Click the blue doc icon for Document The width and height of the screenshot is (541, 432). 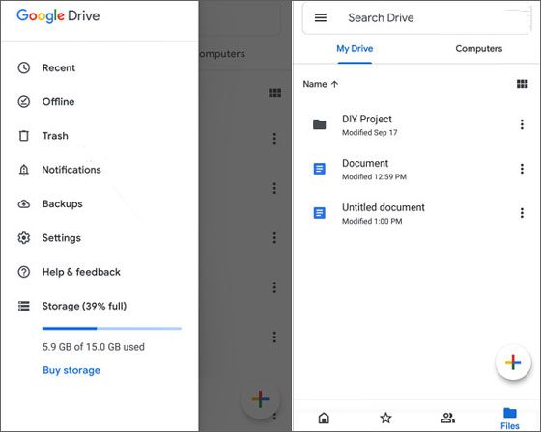pyautogui.click(x=319, y=169)
